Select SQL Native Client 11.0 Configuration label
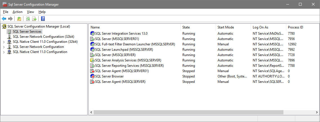 coord(40,52)
